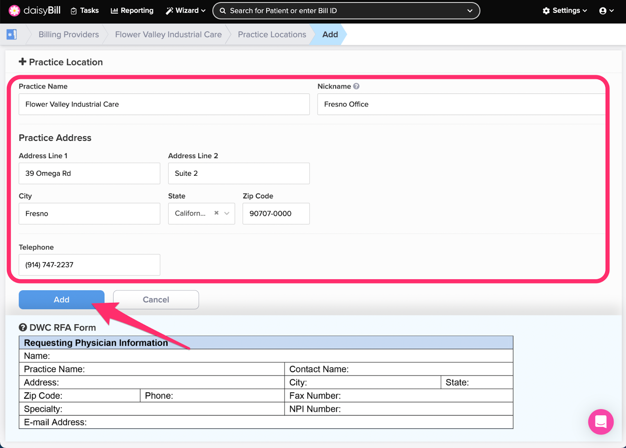Go to Billing Providers breadcrumb
The width and height of the screenshot is (626, 448).
pyautogui.click(x=68, y=34)
